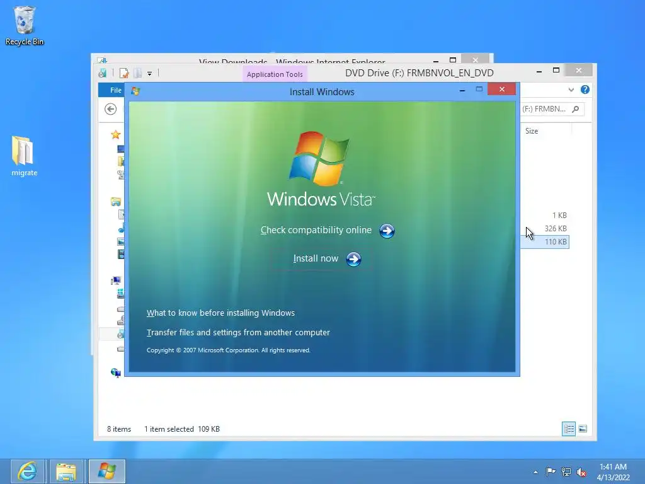
Task: Select the highlighted 110 KB file row
Action: pyautogui.click(x=545, y=241)
